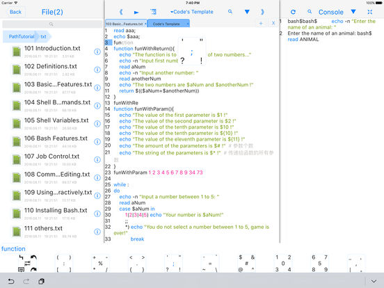
Task: Open the indent formatting icon in editor toolbar
Action: coord(153,12)
